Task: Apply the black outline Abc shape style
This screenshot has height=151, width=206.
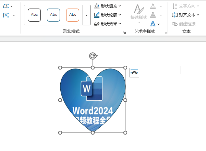Action: click(34, 15)
